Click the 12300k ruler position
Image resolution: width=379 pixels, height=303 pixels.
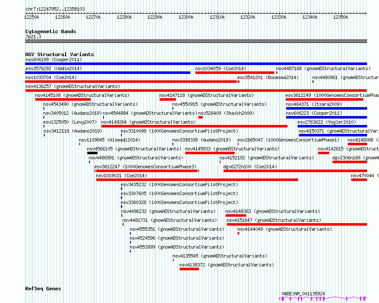click(x=186, y=17)
